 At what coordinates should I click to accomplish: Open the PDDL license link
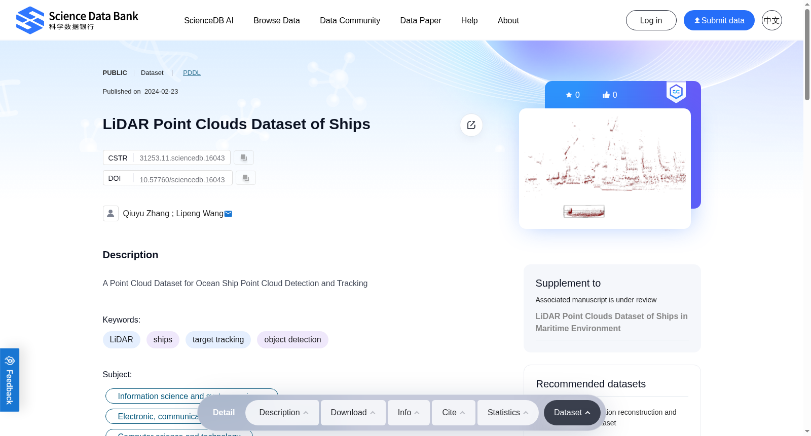pyautogui.click(x=192, y=72)
